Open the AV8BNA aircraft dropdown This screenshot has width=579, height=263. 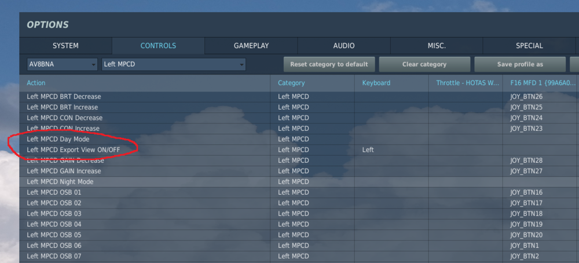tap(62, 64)
